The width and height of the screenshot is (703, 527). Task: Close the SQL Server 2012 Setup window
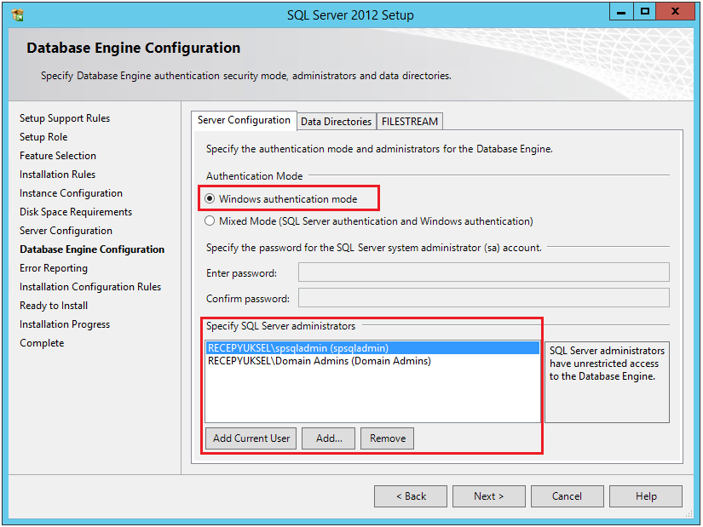(676, 12)
